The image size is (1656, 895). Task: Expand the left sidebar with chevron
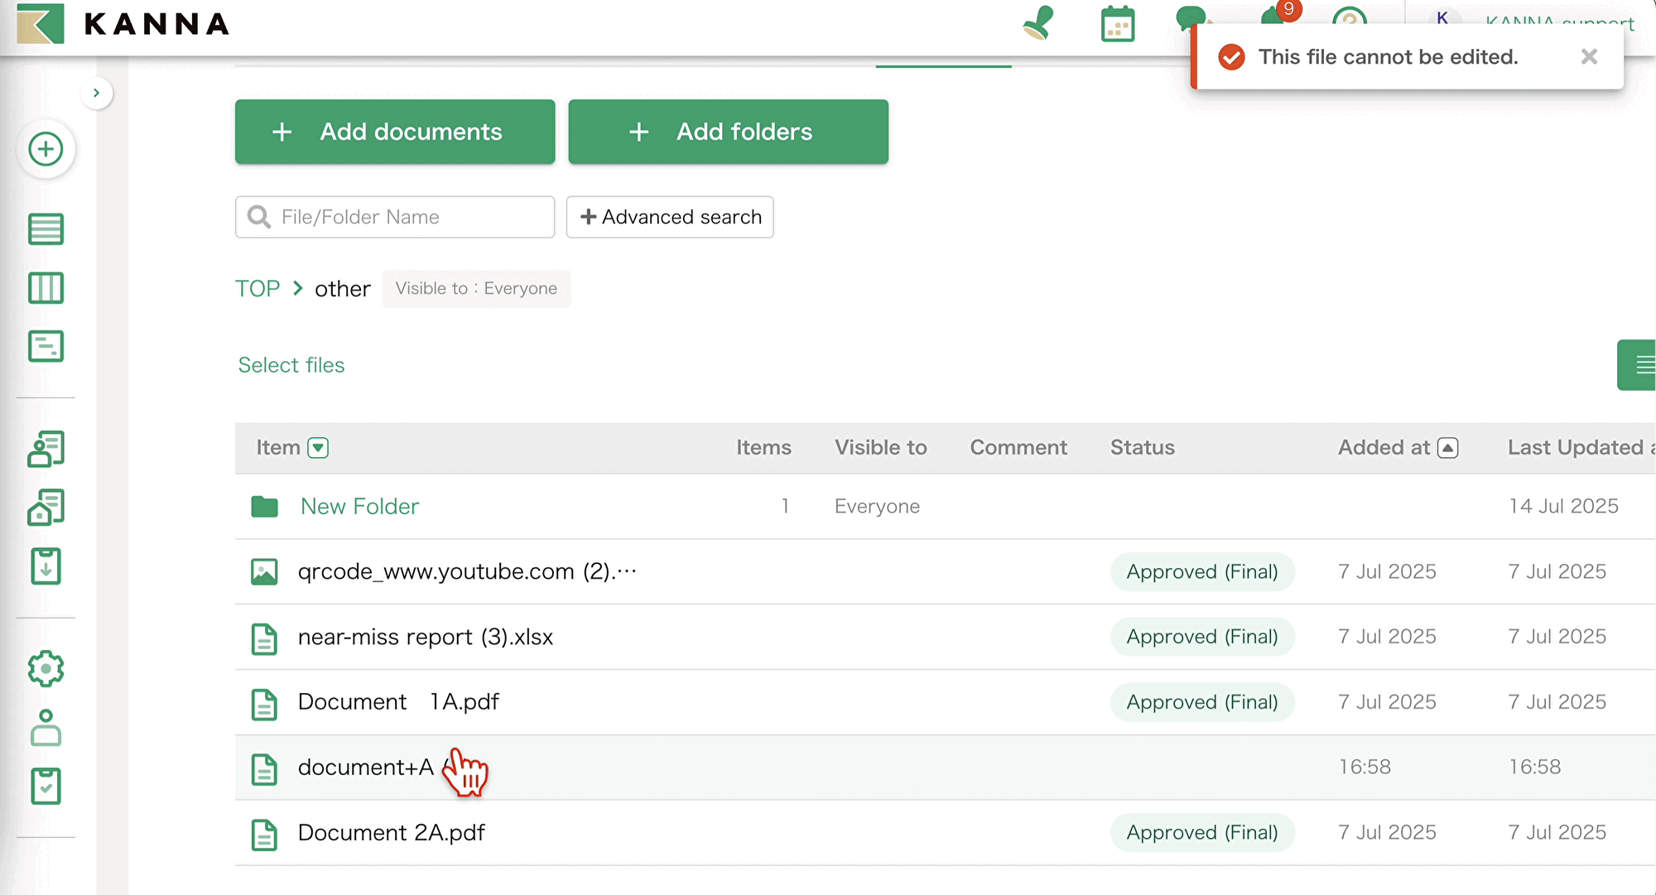click(97, 93)
